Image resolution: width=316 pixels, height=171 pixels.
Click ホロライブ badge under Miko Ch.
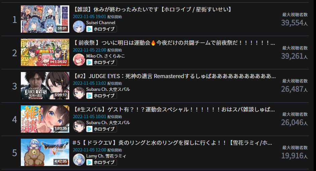click(102, 62)
